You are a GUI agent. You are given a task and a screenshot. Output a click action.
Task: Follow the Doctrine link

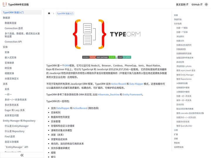[x=115, y=95]
